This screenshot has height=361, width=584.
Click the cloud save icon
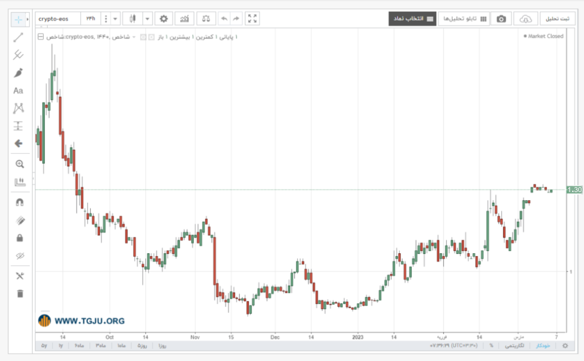pyautogui.click(x=526, y=19)
